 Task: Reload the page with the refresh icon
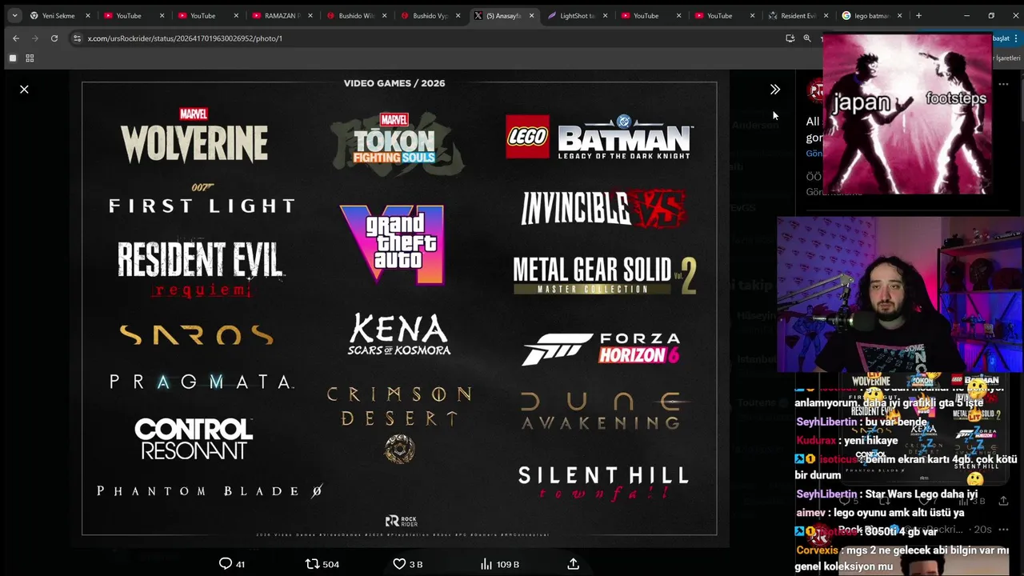(x=54, y=38)
